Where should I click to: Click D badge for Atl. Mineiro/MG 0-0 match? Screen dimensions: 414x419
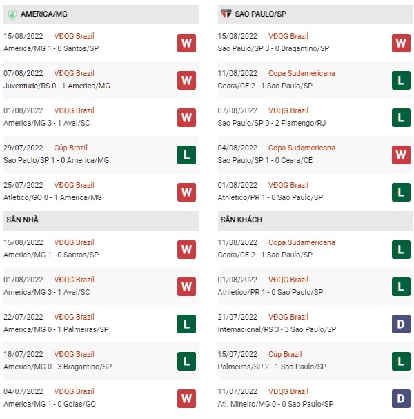click(x=401, y=399)
